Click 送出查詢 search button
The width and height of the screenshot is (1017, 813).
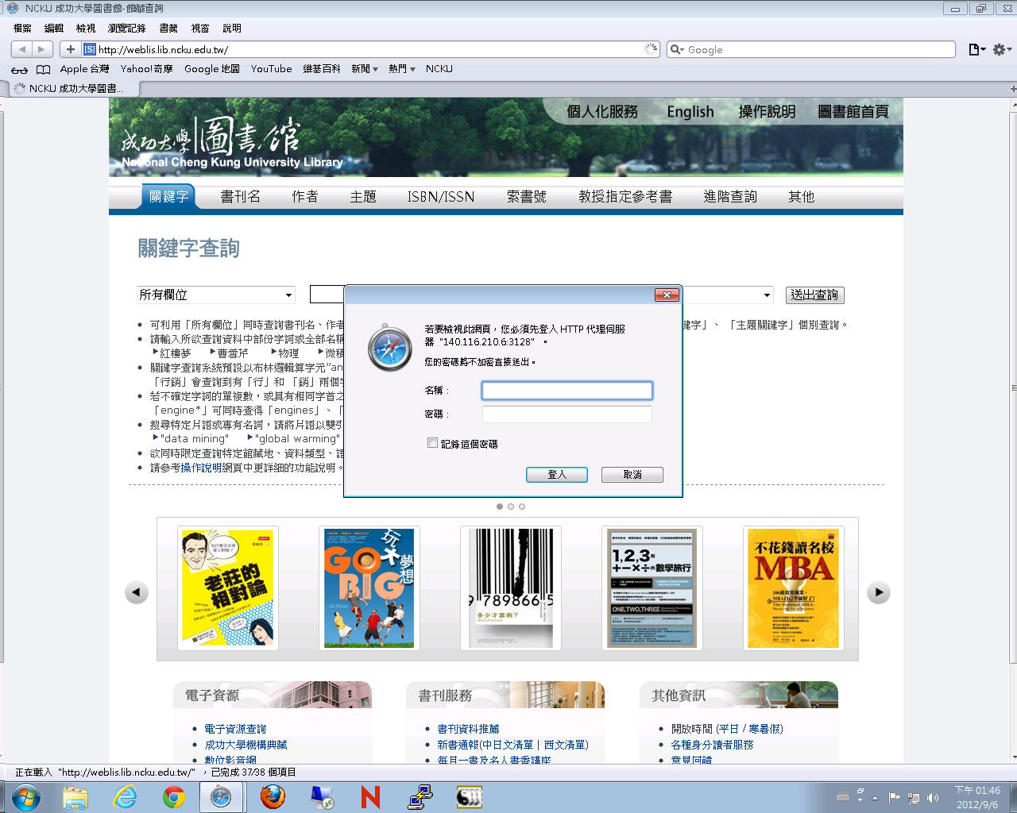(x=814, y=295)
